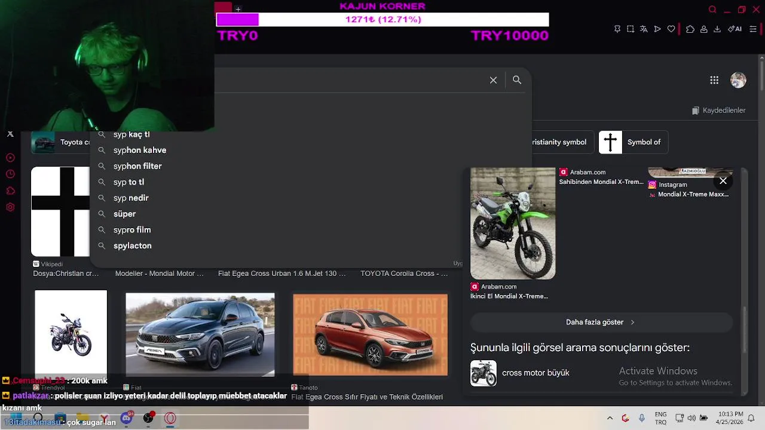Select related search 'cross motor büyük'
This screenshot has width=765, height=430.
[535, 373]
